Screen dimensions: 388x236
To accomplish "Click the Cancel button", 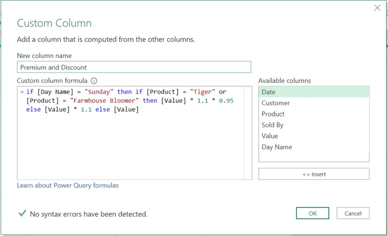I will (x=353, y=213).
